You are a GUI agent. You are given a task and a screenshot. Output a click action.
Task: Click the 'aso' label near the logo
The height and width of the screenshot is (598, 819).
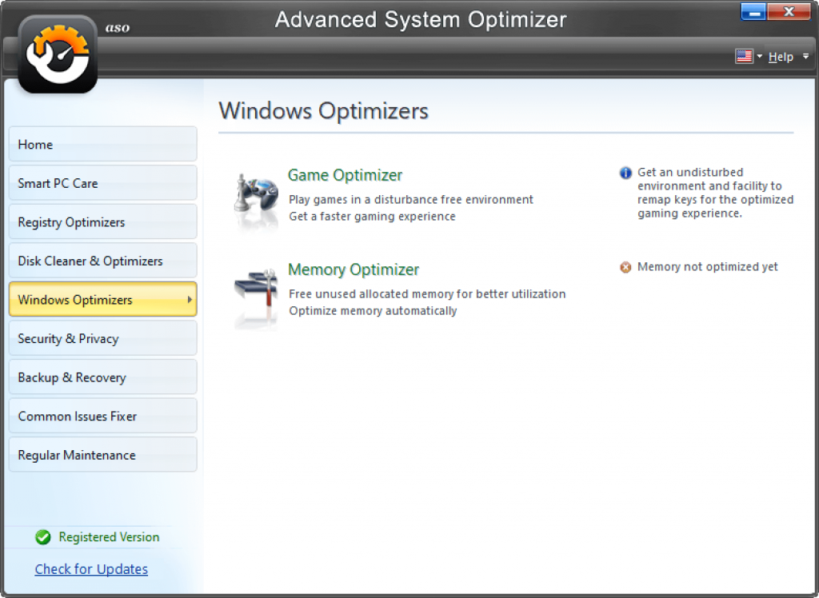pyautogui.click(x=118, y=28)
